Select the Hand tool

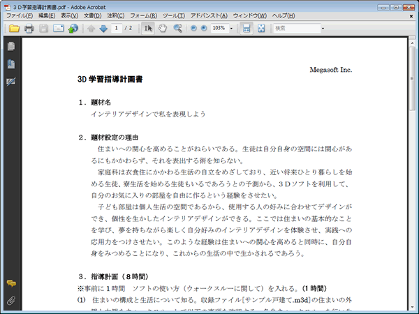pos(162,29)
